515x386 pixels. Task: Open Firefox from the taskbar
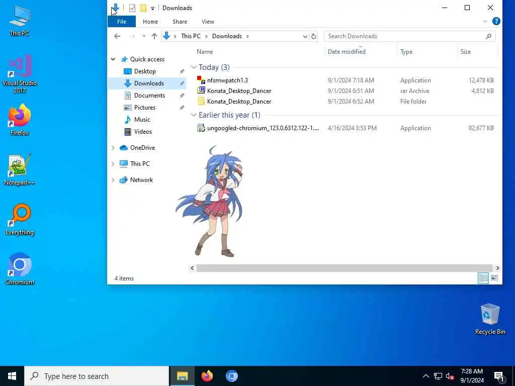point(207,376)
